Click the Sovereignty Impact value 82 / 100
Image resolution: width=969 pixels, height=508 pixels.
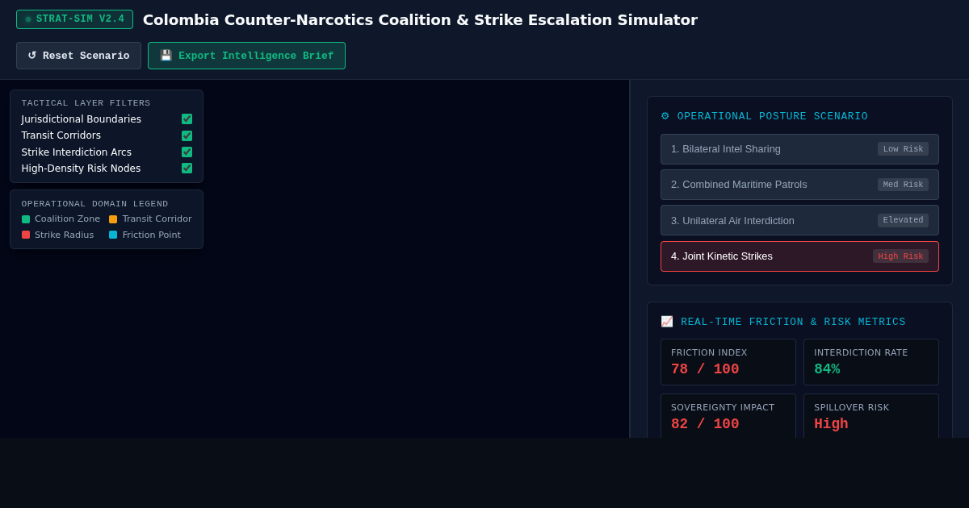point(705,424)
